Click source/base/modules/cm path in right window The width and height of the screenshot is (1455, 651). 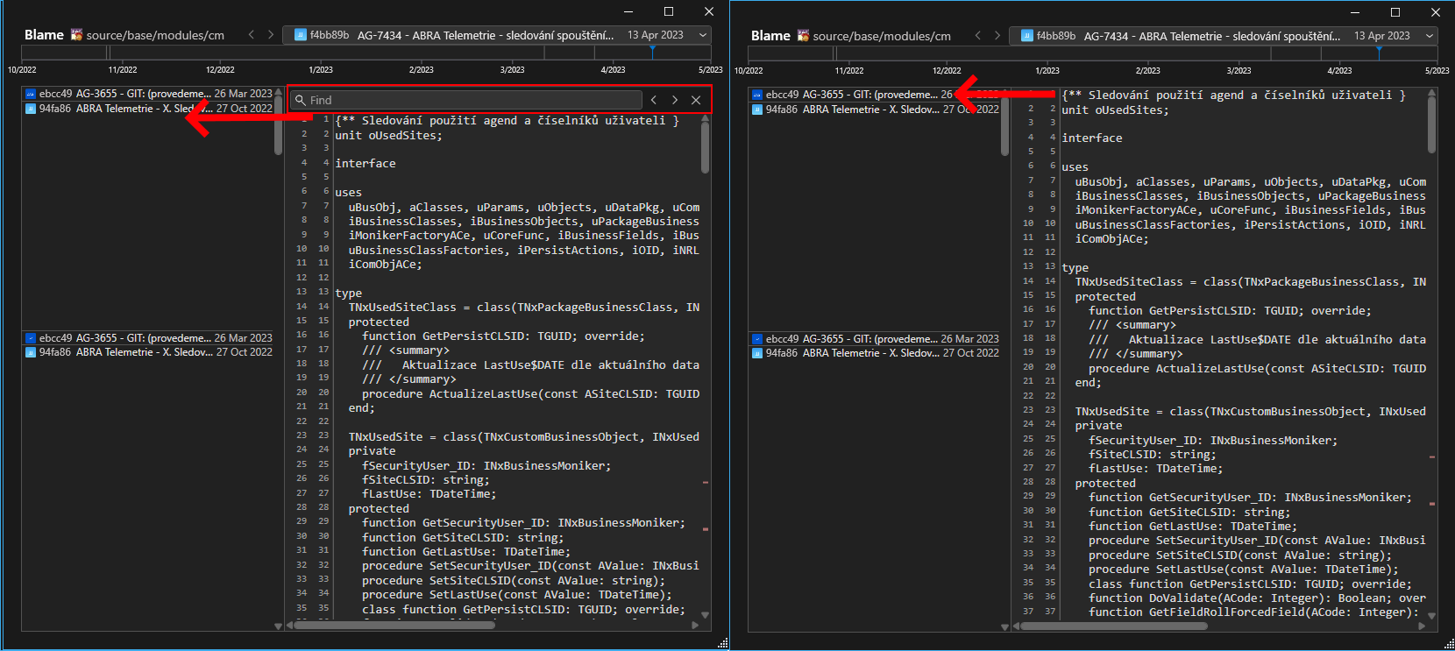click(x=882, y=36)
